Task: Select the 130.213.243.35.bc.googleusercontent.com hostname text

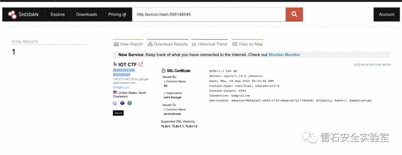Action: tap(131, 81)
